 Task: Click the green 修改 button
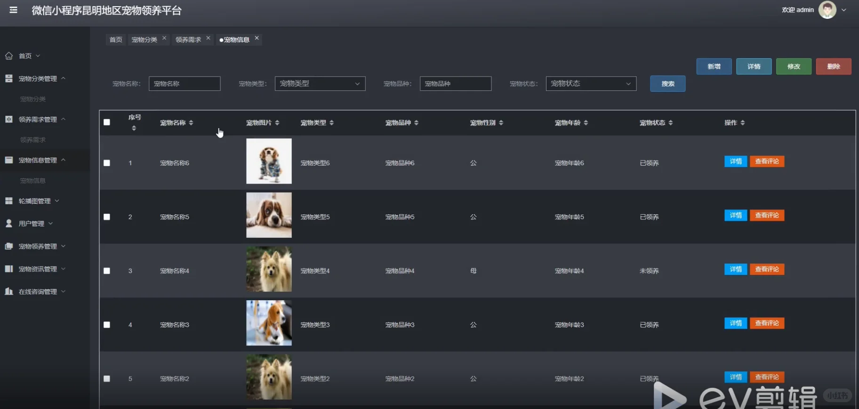coord(794,66)
